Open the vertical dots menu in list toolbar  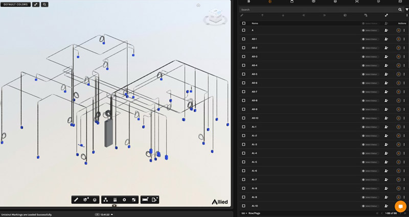(x=406, y=15)
